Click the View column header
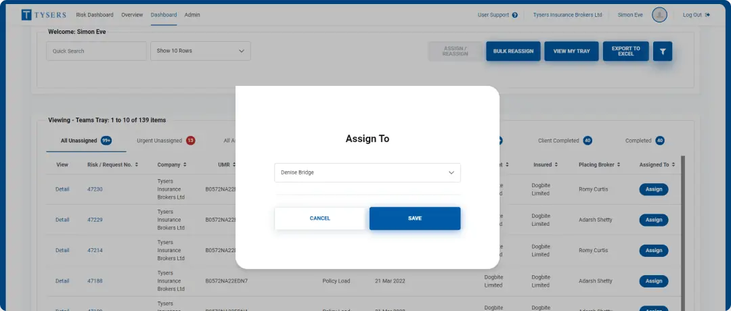Viewport: 731px width, 311px height. pos(62,165)
